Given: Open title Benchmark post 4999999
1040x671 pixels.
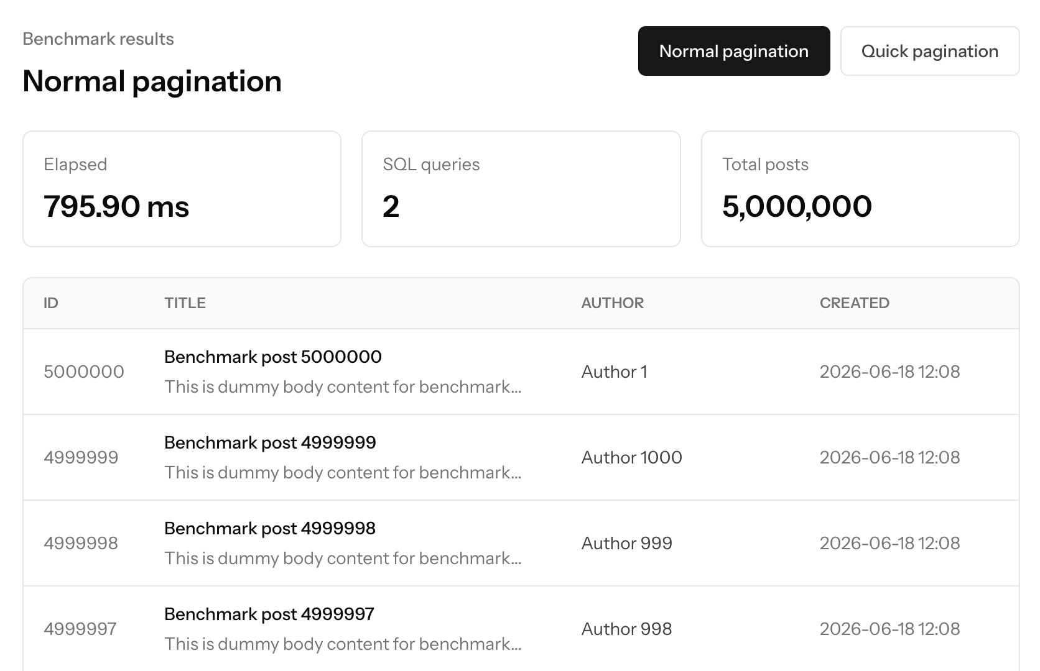Looking at the screenshot, I should (270, 442).
